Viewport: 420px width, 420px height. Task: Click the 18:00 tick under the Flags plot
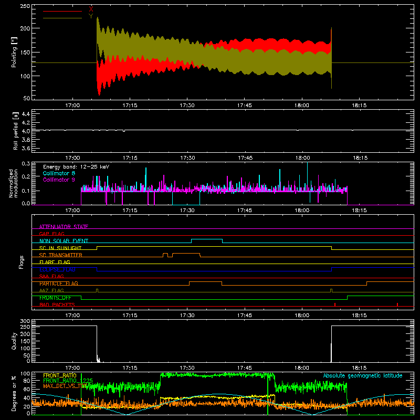302,316
